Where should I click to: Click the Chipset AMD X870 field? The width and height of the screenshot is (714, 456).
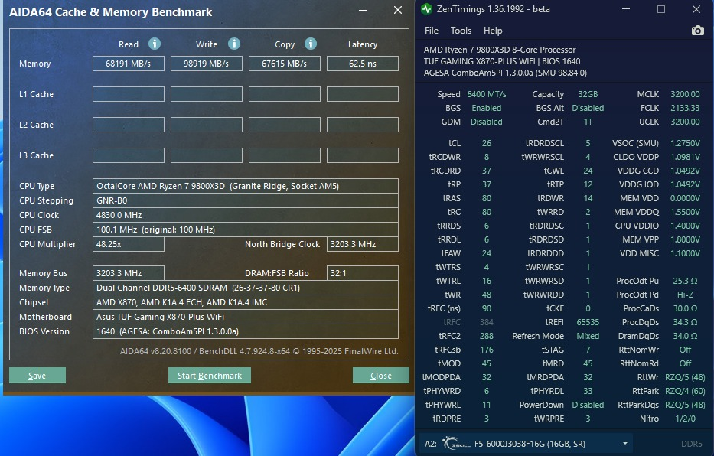click(246, 302)
